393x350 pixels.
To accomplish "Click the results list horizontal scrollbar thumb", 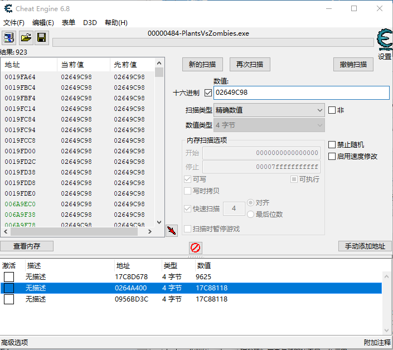I will tap(74, 232).
